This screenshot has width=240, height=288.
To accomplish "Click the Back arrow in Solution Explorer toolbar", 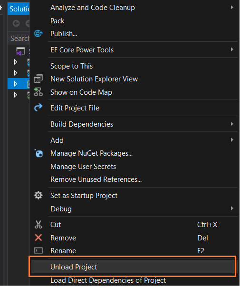I will [x=16, y=23].
